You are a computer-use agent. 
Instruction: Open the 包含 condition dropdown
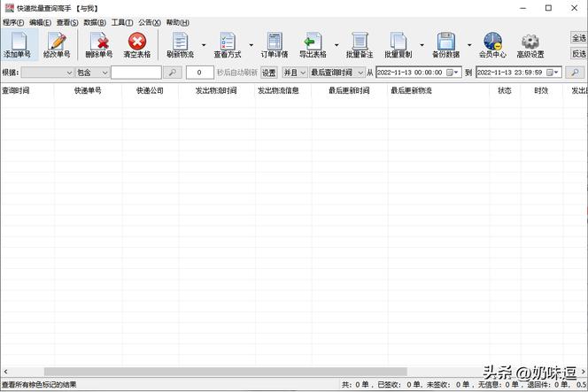92,73
